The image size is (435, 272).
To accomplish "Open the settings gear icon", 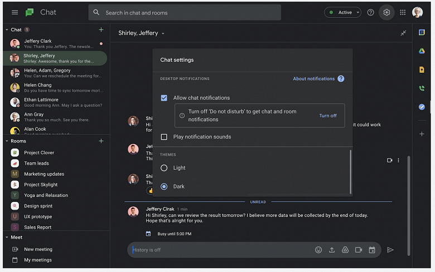I will 386,12.
